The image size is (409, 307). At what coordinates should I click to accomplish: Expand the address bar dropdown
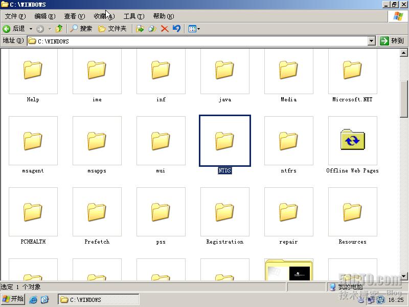pos(372,41)
